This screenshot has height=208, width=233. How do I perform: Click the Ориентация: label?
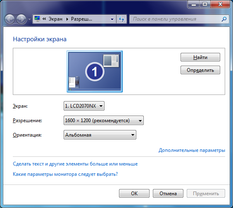(27, 135)
